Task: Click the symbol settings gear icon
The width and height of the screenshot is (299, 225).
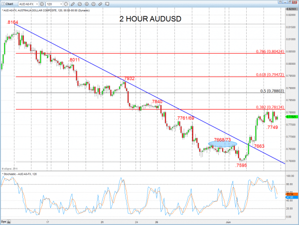Action: [42, 4]
